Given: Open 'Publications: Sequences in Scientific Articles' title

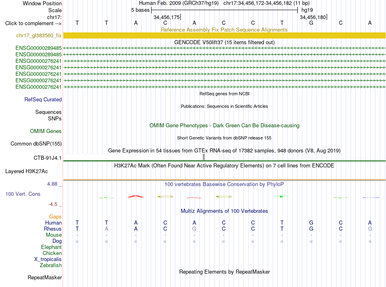Looking at the screenshot, I should click(x=224, y=106).
